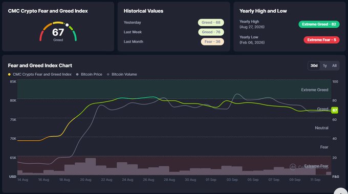Click the 65K price axis label

point(13,158)
